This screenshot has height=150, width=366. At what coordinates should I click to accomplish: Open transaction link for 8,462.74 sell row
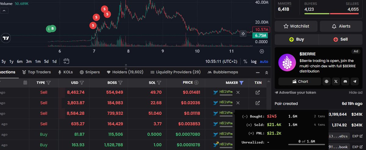click(257, 92)
